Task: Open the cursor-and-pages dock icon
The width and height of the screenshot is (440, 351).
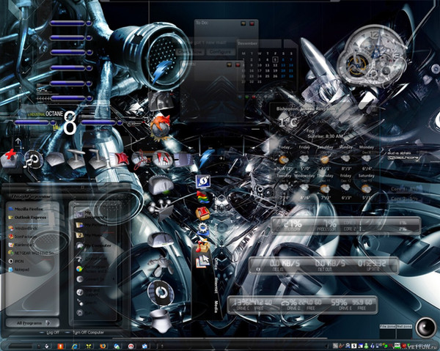Action: pos(203,262)
